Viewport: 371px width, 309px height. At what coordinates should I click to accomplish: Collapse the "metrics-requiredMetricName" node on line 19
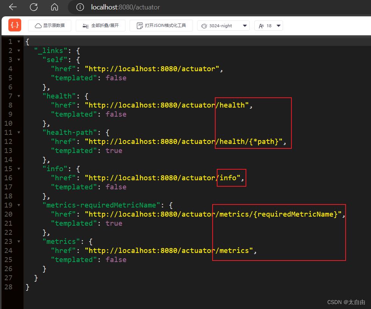point(19,205)
